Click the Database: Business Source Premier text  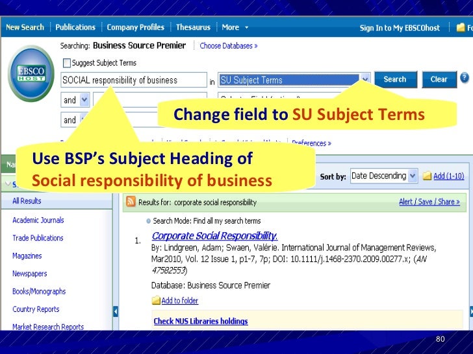(x=211, y=285)
